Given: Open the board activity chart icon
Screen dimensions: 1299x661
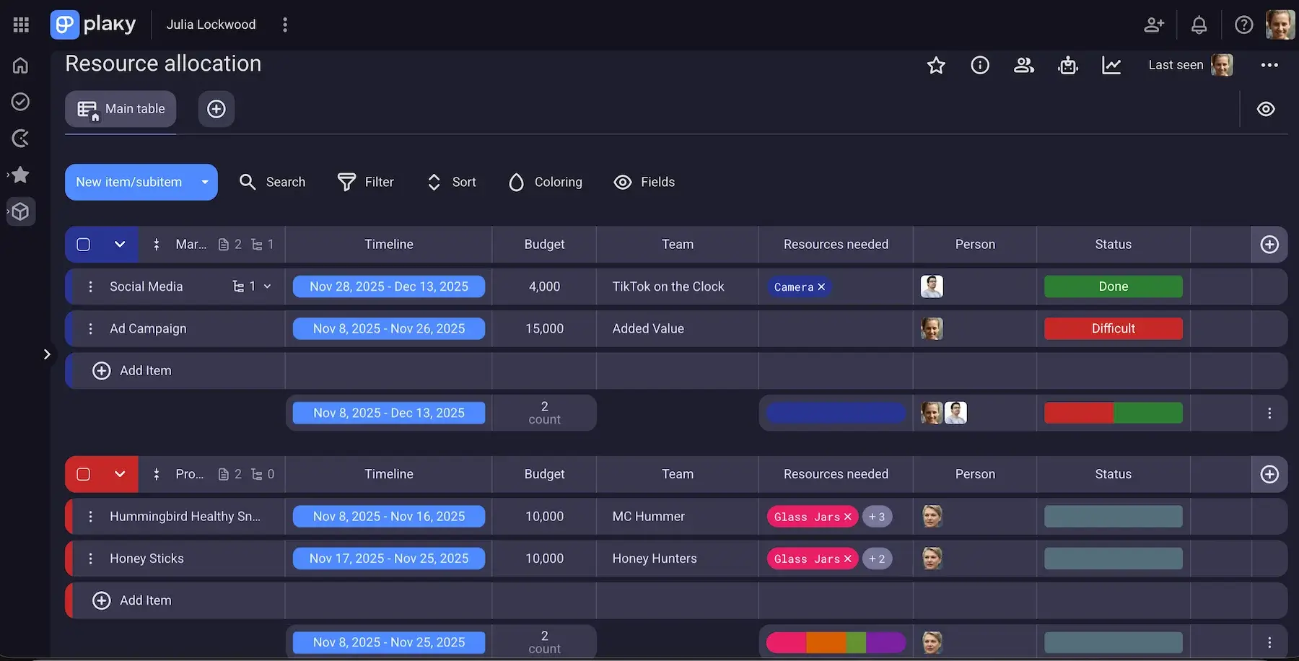Looking at the screenshot, I should point(1111,65).
